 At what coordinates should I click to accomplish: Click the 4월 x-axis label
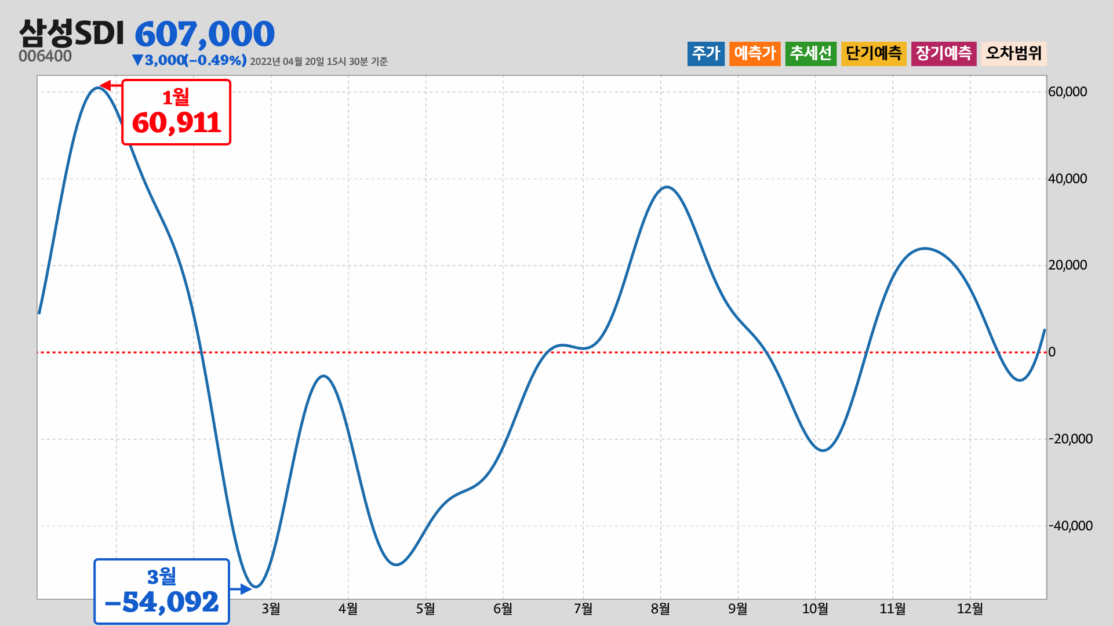[x=348, y=609]
